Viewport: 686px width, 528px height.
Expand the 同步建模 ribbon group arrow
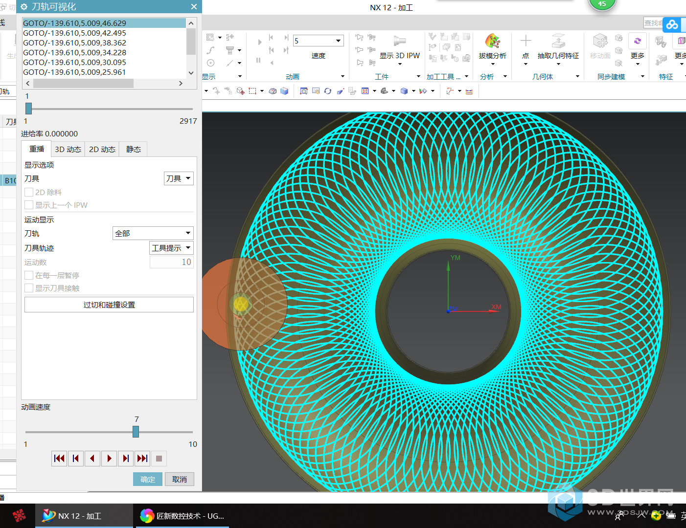(642, 76)
